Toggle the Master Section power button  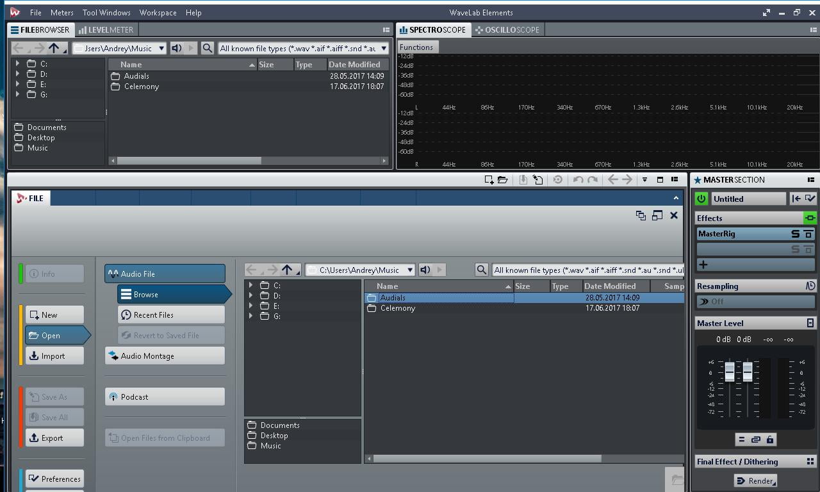click(701, 199)
